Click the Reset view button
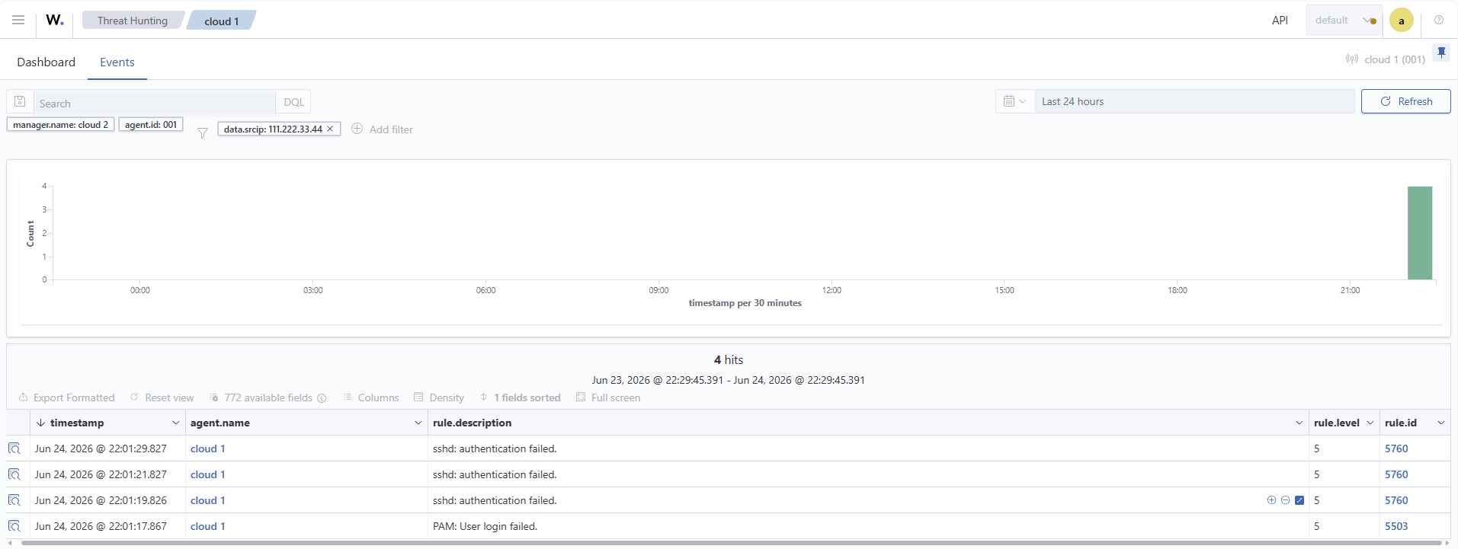The image size is (1458, 549). (162, 397)
